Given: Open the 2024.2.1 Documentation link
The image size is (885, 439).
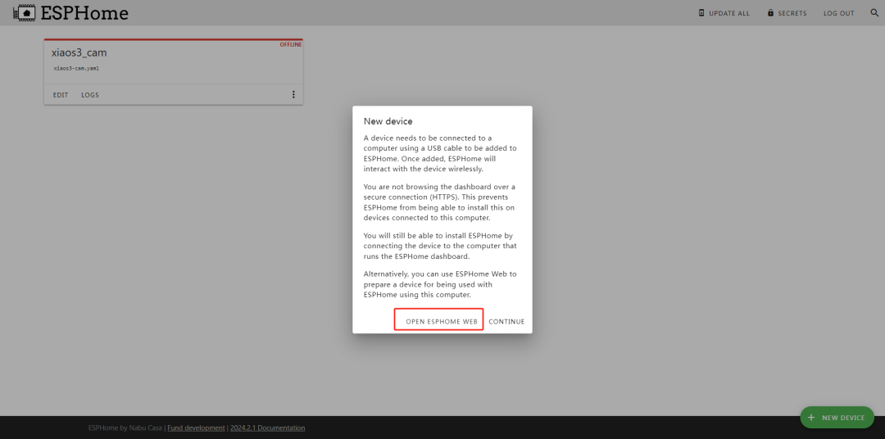Looking at the screenshot, I should (x=267, y=428).
